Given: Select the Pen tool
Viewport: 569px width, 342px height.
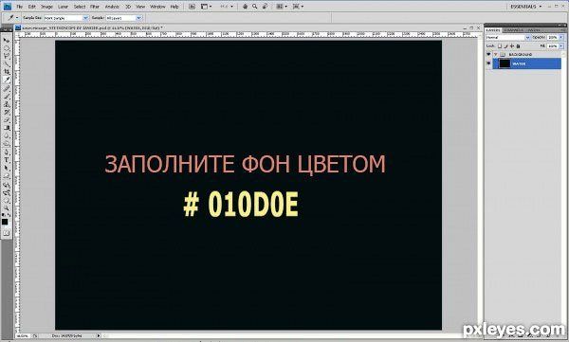Looking at the screenshot, I should point(7,153).
